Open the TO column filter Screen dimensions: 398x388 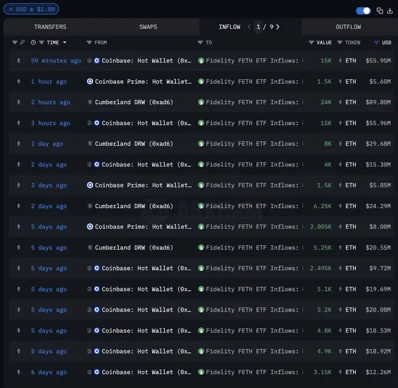(x=200, y=43)
